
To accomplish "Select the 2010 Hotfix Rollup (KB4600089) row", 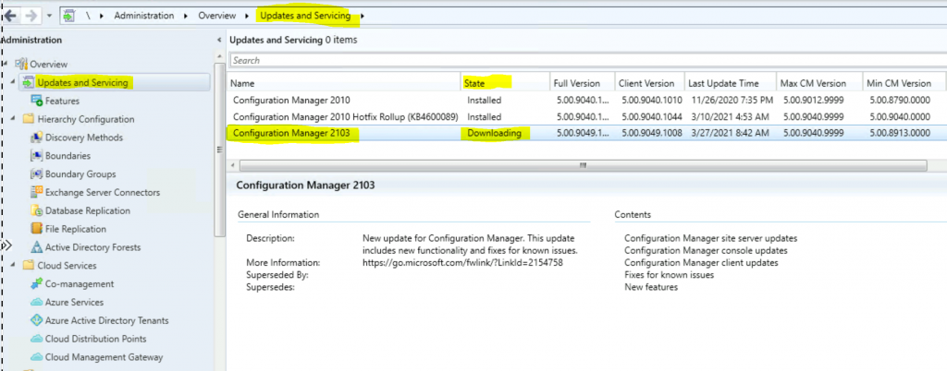I will pyautogui.click(x=587, y=116).
